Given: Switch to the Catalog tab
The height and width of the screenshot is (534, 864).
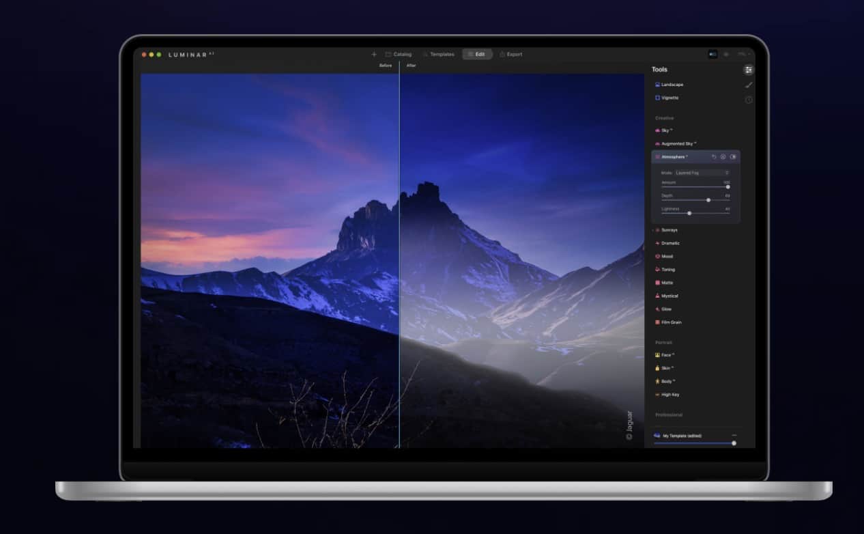Looking at the screenshot, I should point(399,55).
